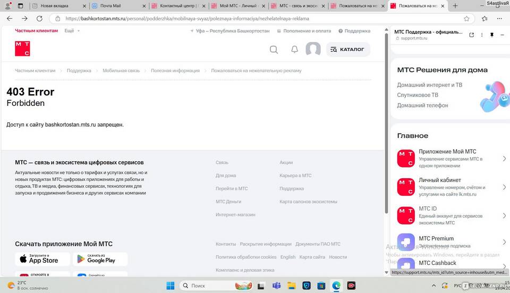Click the red MTS logo on page
The image size is (510, 293).
point(22,48)
